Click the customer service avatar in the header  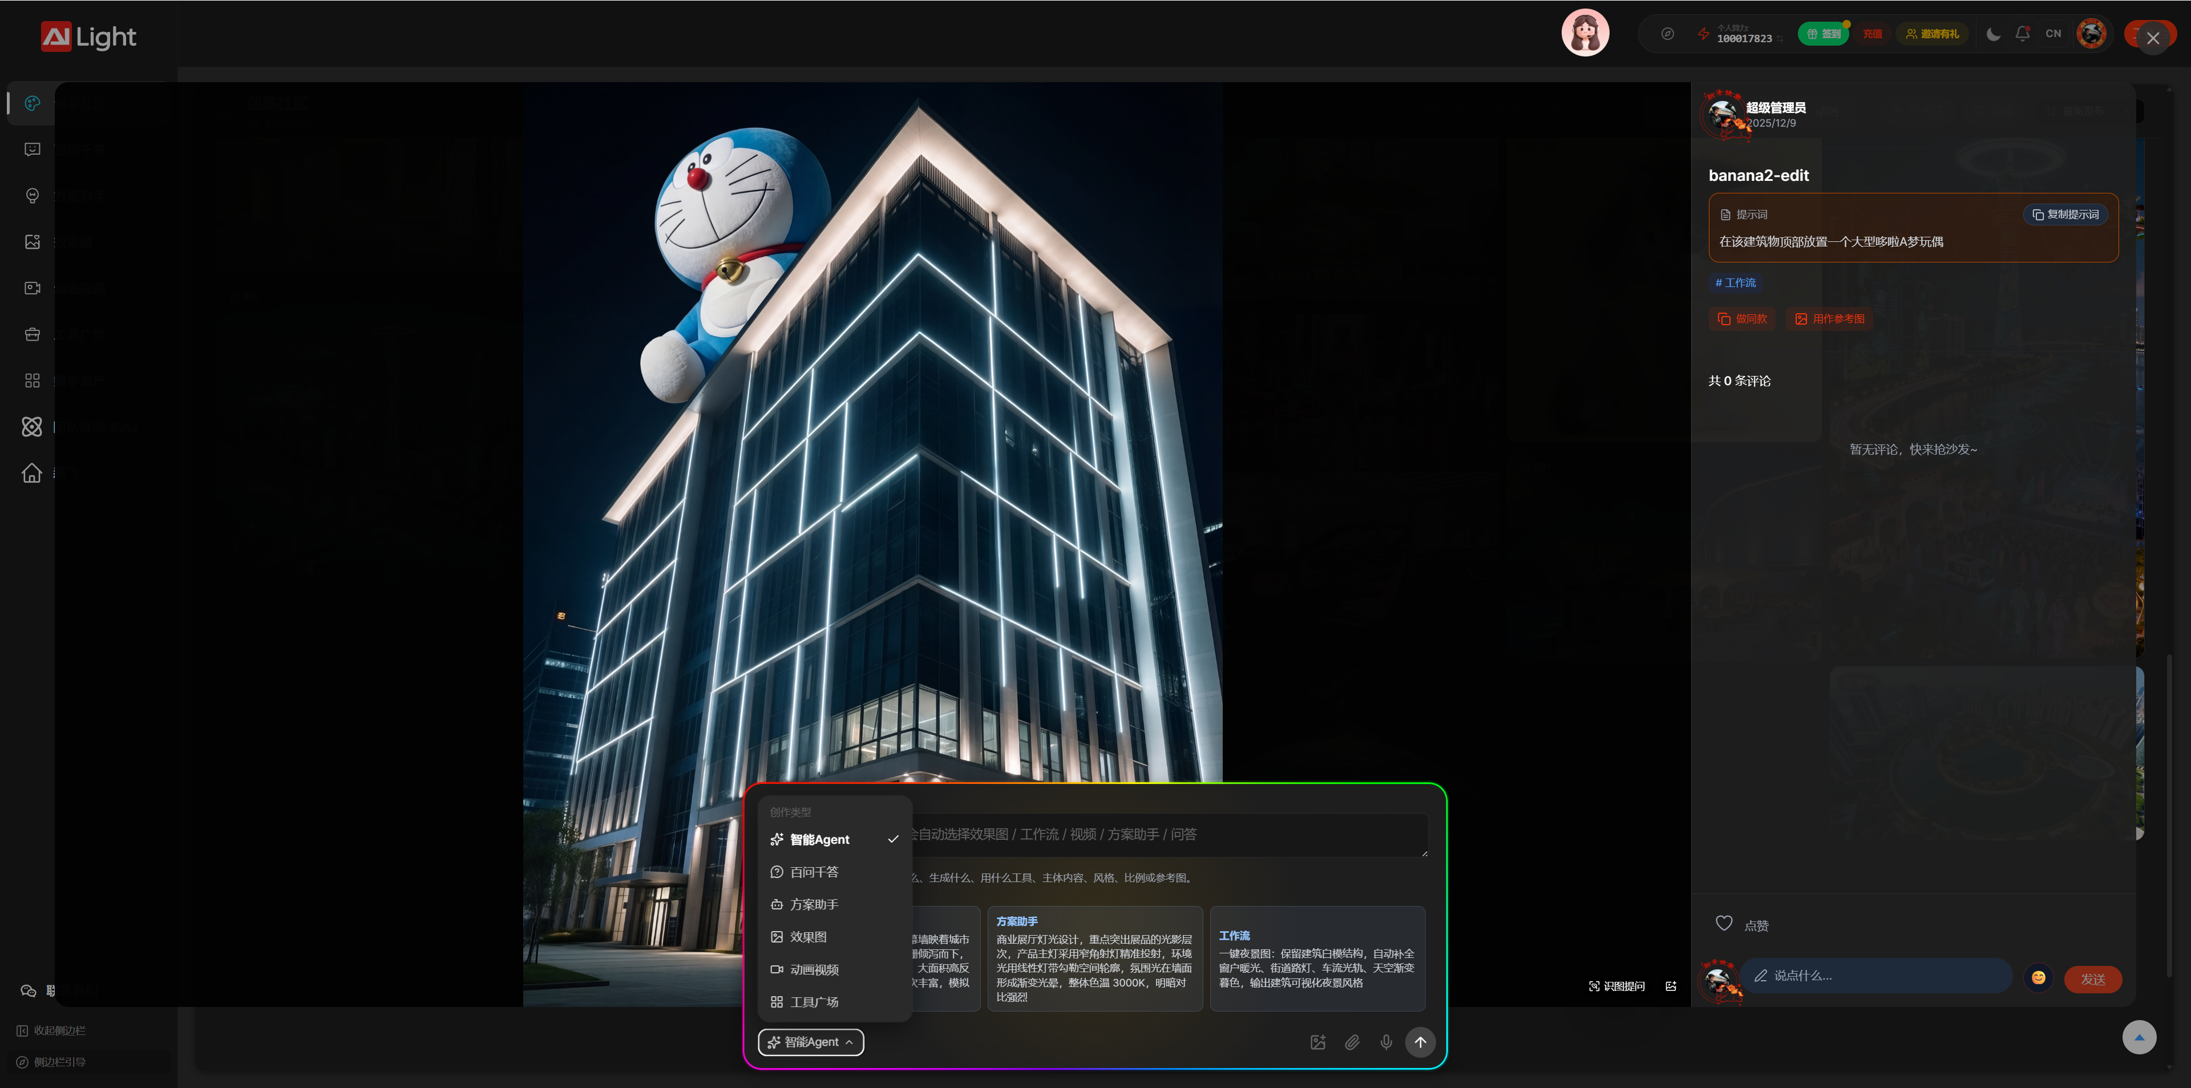pyautogui.click(x=1584, y=33)
